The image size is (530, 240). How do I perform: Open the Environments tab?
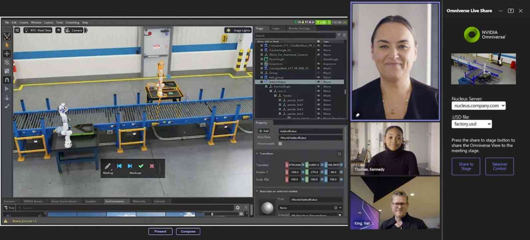pyautogui.click(x=115, y=201)
